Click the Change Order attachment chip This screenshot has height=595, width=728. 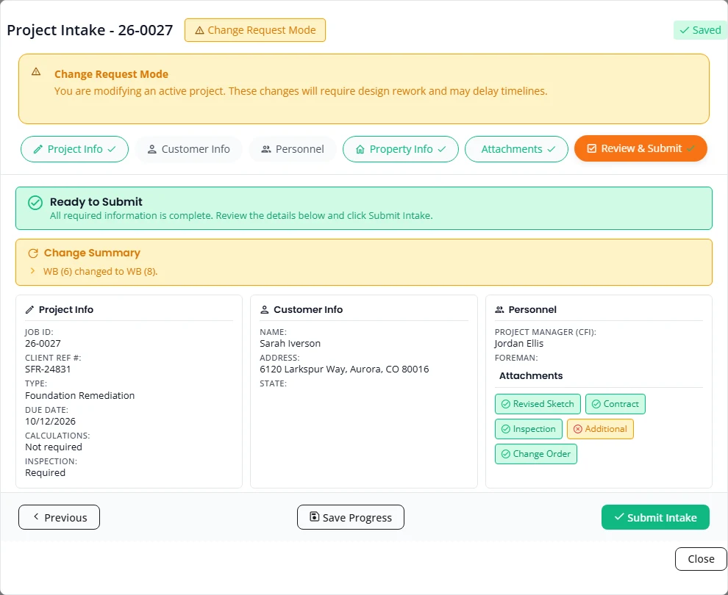(536, 454)
